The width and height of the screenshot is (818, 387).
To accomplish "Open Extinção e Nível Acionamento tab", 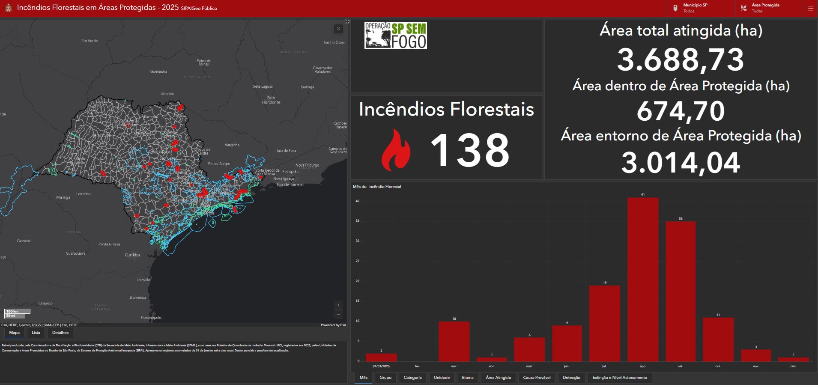I will pos(620,378).
